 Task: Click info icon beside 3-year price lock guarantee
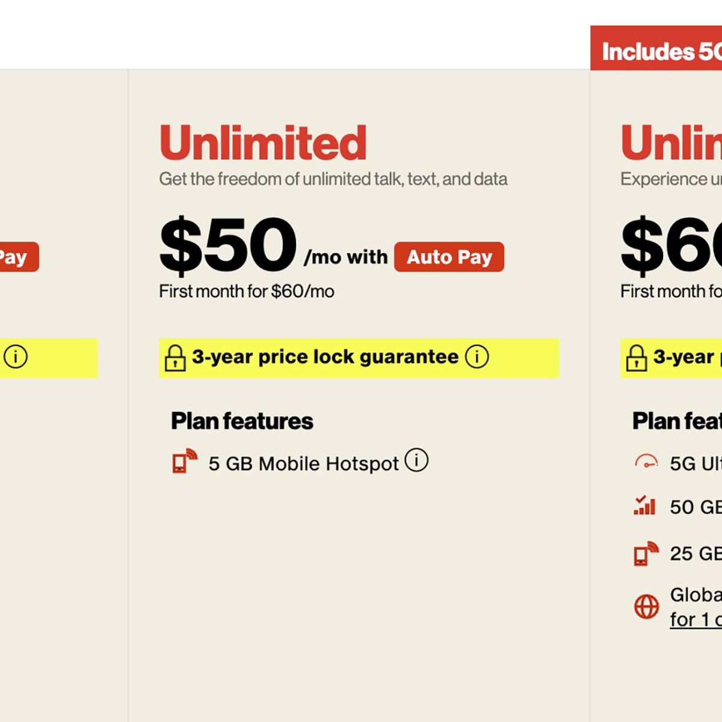click(x=477, y=357)
